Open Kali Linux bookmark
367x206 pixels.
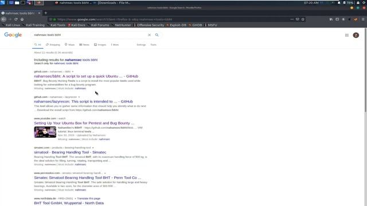click(11, 25)
